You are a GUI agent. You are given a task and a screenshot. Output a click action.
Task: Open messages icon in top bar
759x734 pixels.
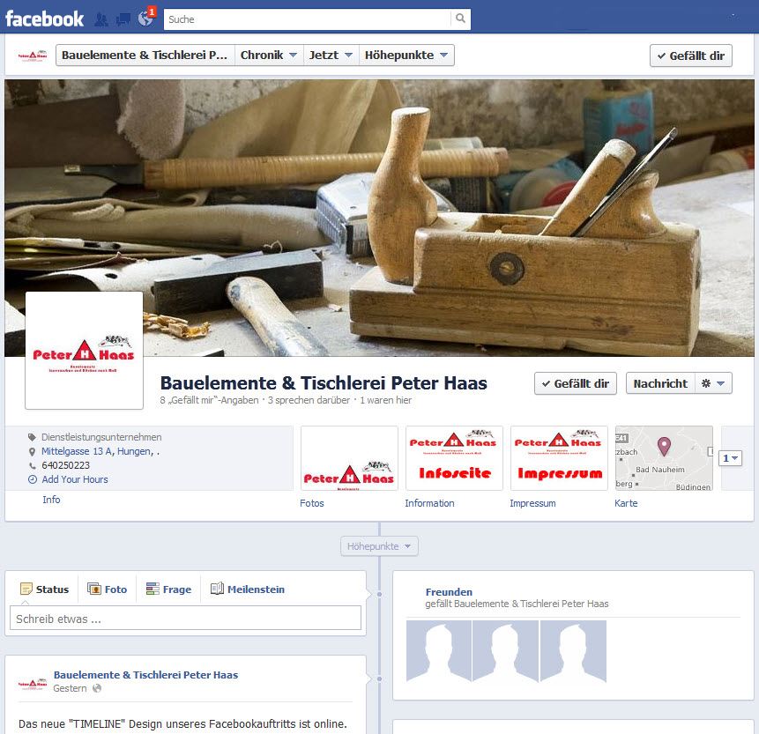(x=123, y=19)
